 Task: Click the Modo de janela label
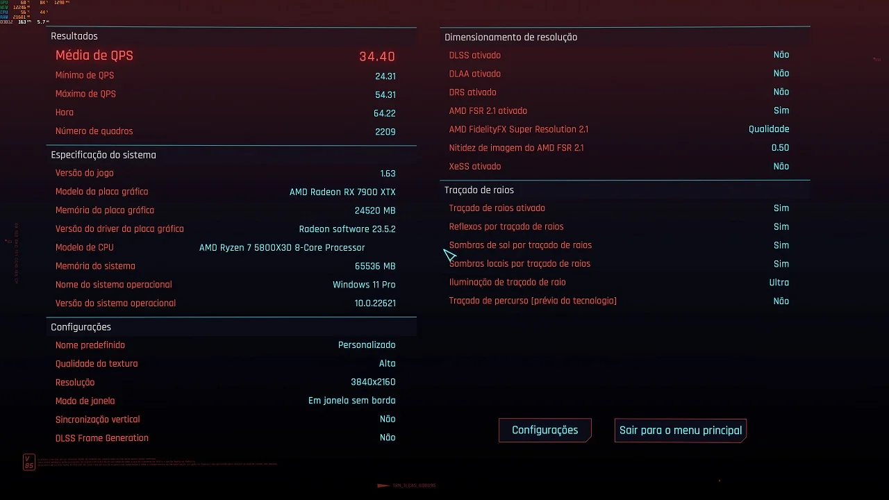85,401
